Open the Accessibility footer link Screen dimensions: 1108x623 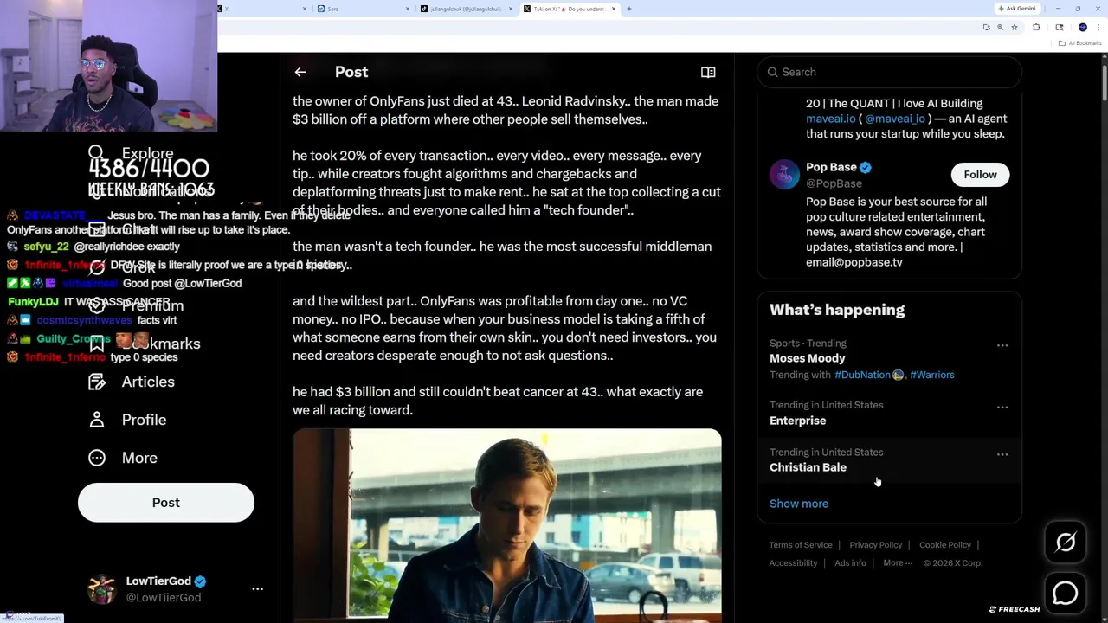pos(793,563)
